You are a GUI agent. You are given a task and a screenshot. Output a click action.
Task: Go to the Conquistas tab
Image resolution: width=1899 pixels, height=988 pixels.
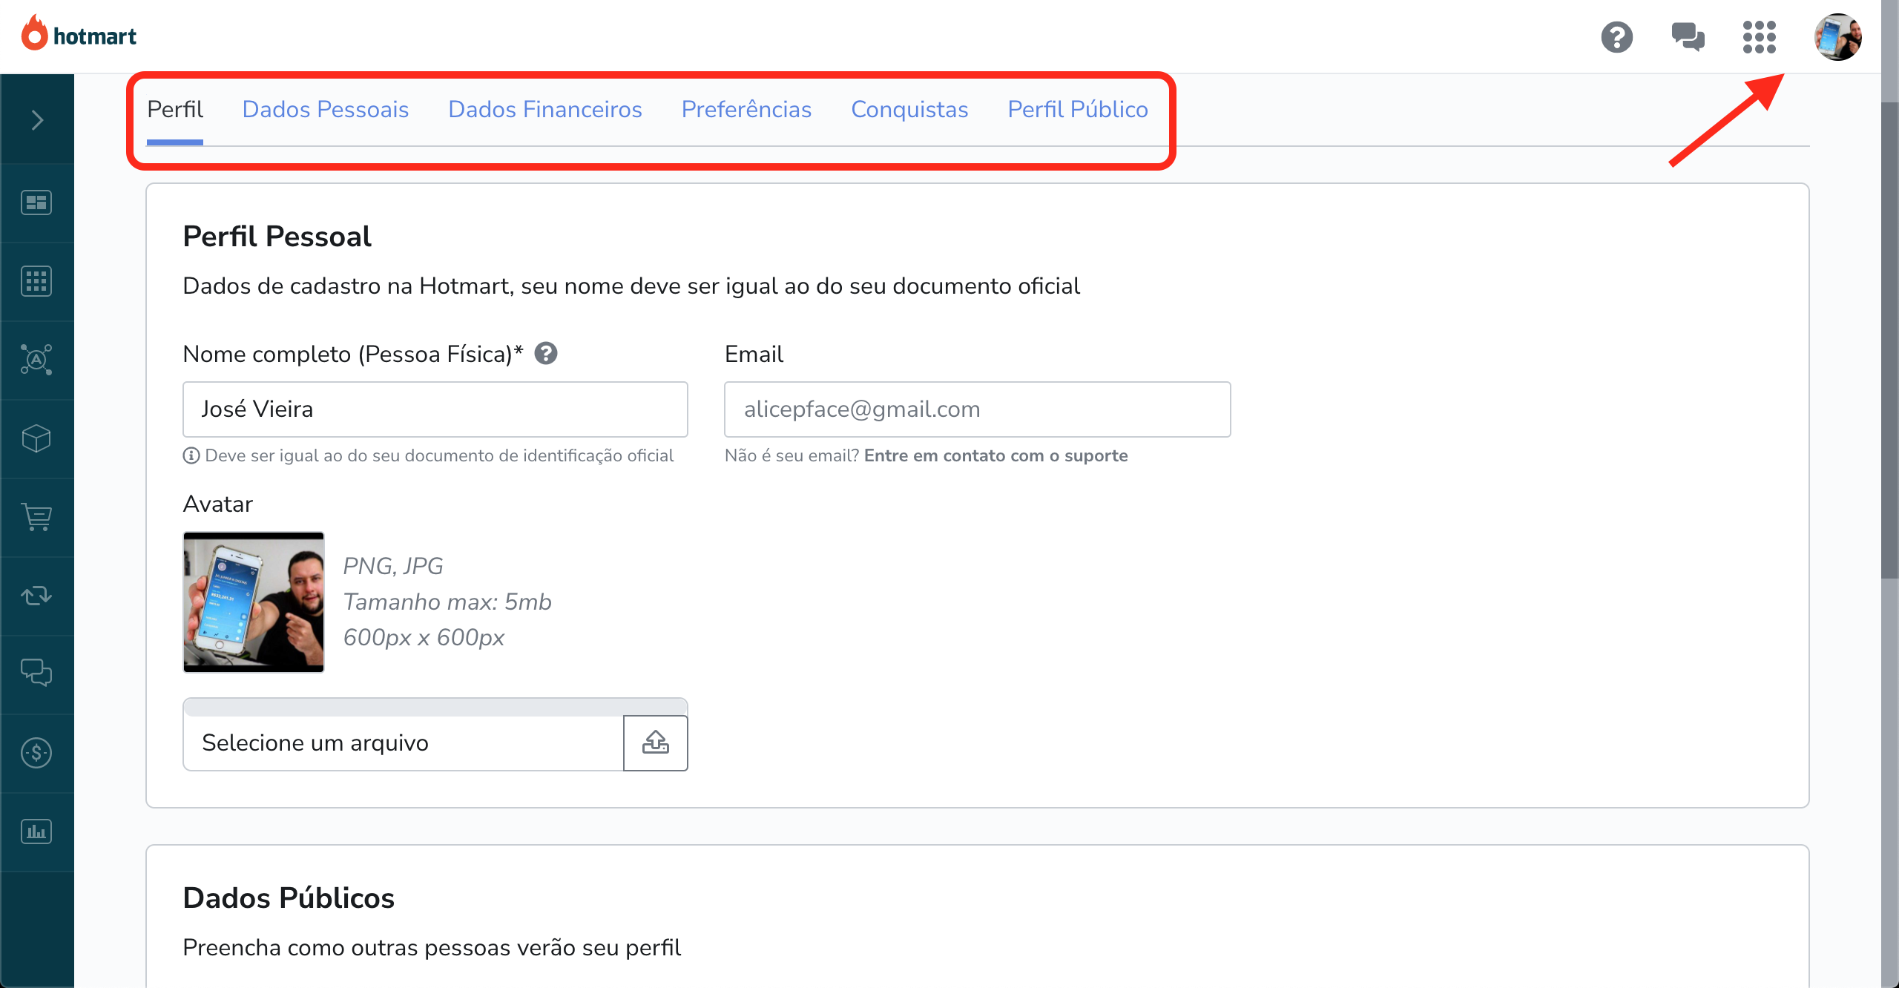click(909, 109)
